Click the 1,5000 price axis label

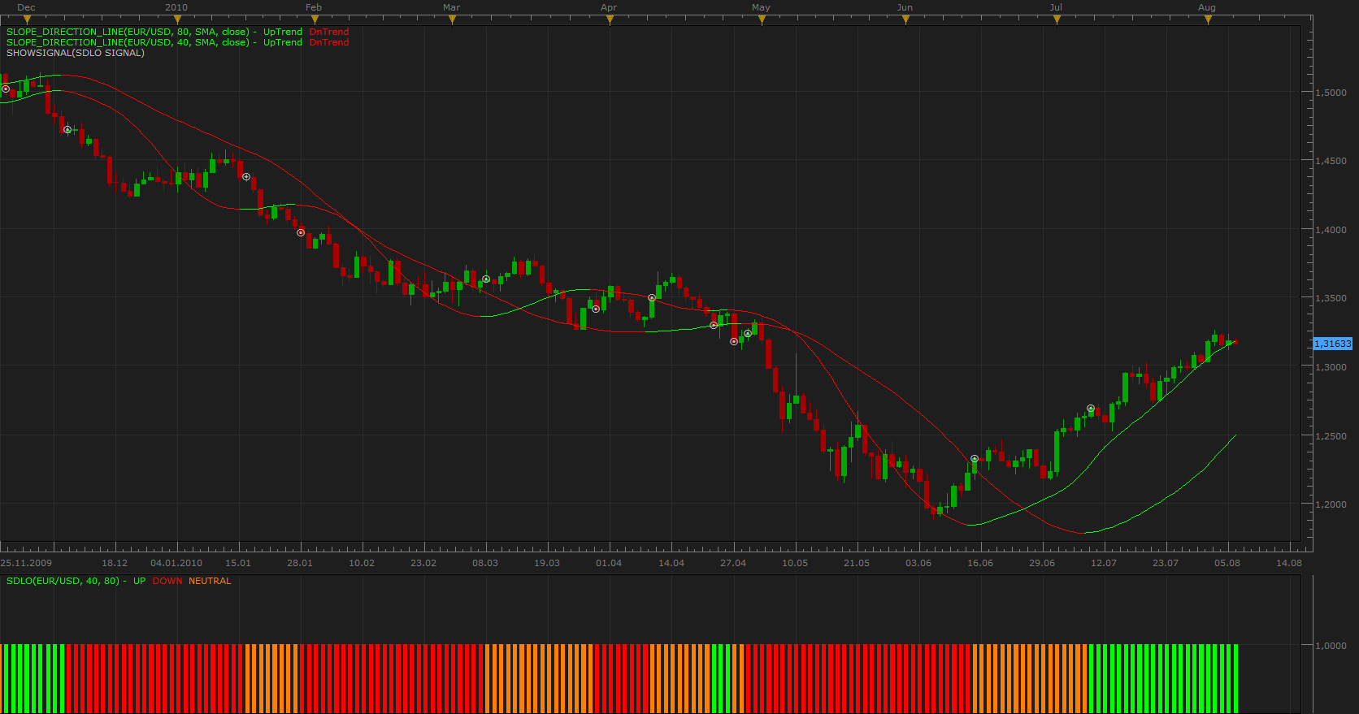coord(1331,93)
